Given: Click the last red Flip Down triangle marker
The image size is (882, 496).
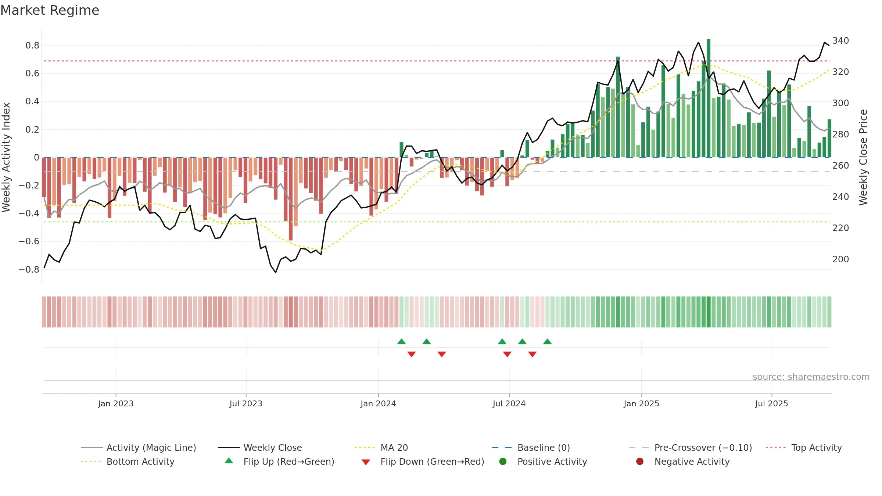Looking at the screenshot, I should tap(533, 354).
